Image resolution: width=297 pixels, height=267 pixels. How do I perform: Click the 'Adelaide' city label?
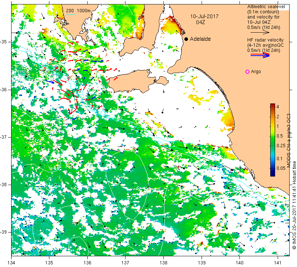point(200,39)
